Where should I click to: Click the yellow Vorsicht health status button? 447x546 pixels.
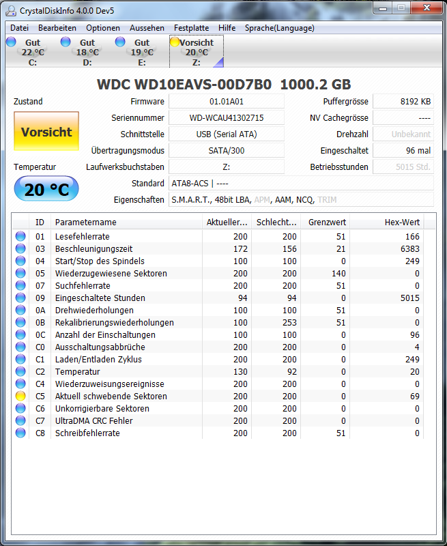46,131
